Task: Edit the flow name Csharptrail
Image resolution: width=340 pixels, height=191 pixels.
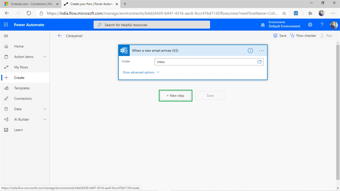Action: (74, 36)
